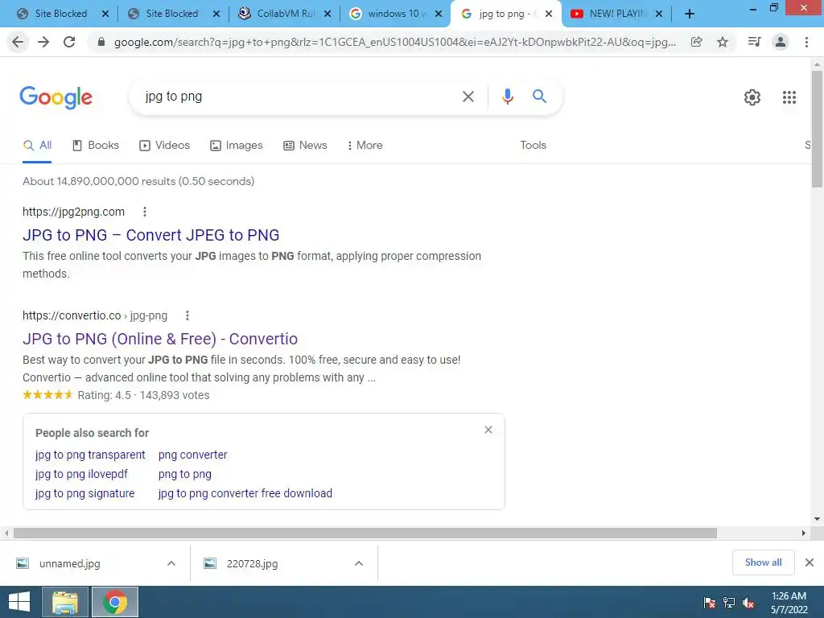Image resolution: width=824 pixels, height=618 pixels.
Task: Open the More search filters menu
Action: click(x=365, y=146)
